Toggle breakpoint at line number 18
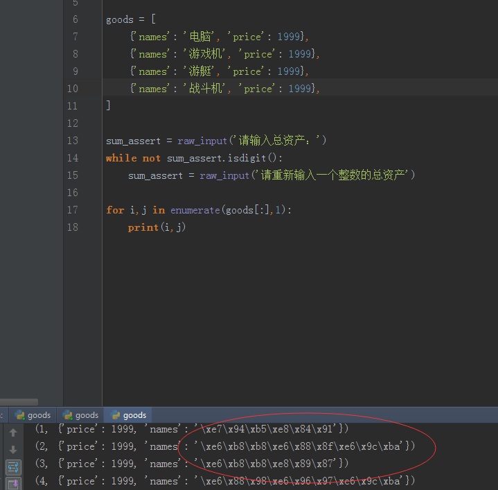 point(73,227)
